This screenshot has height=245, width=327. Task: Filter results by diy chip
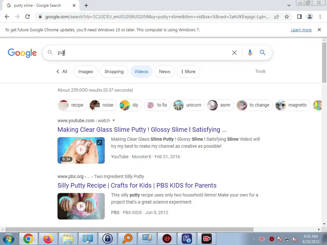pyautogui.click(x=130, y=105)
